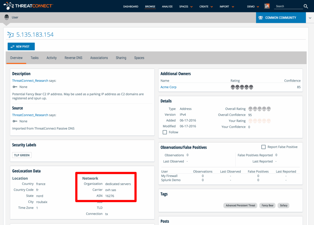
Task: Click the Carrier value ovh sas
Action: pos(110,190)
